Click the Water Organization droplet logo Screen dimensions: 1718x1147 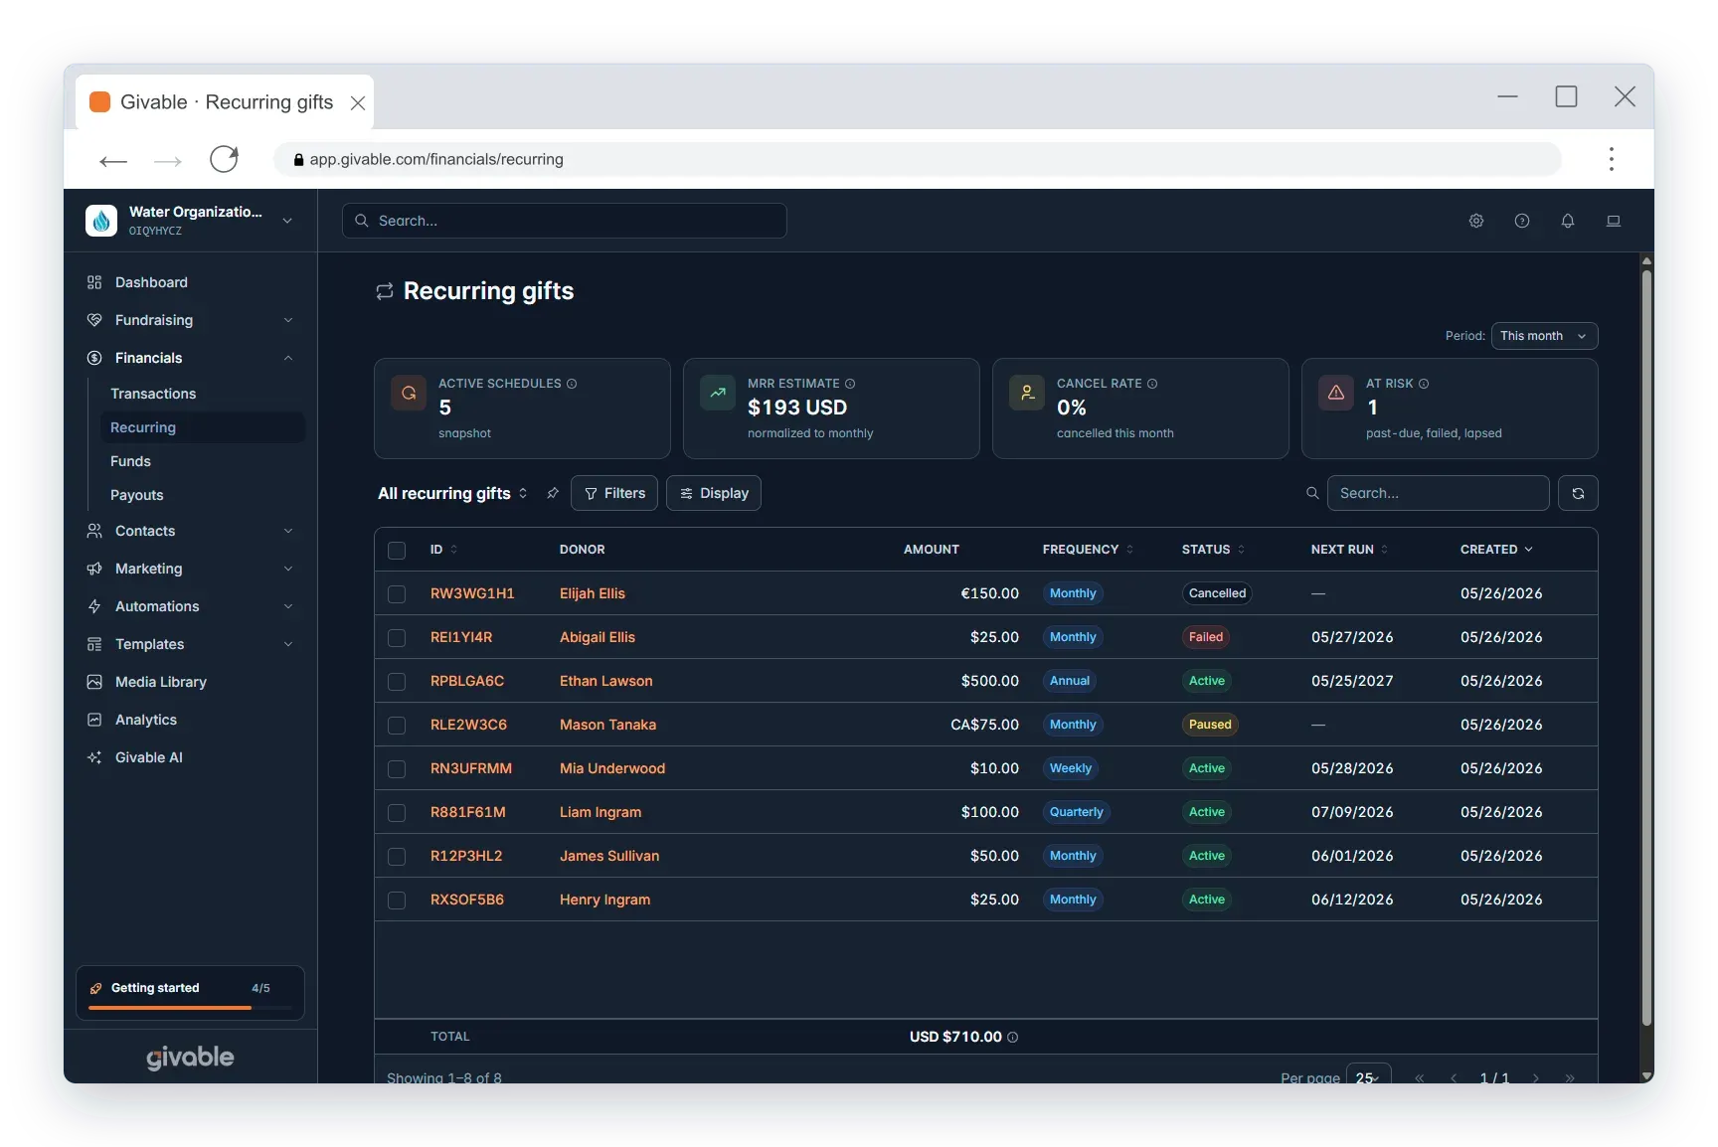(x=101, y=221)
